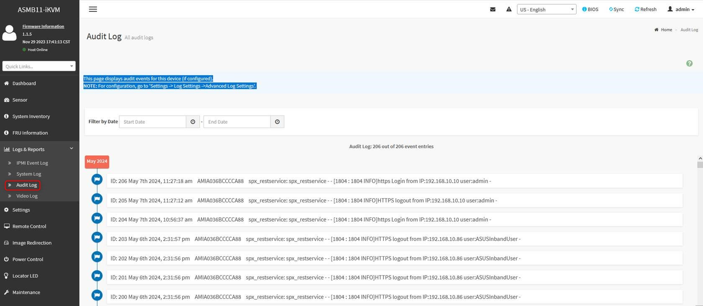This screenshot has height=306, width=703.
Task: Click the Home breadcrumb link
Action: 666,30
